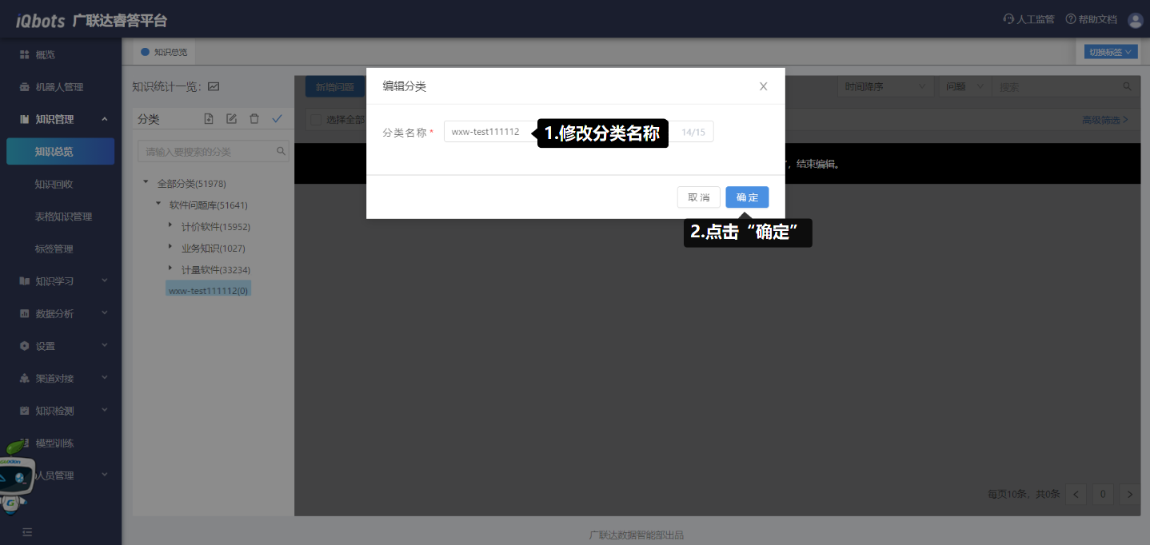Open the knowledge statistics chart icon
Image resolution: width=1150 pixels, height=545 pixels.
coord(214,87)
